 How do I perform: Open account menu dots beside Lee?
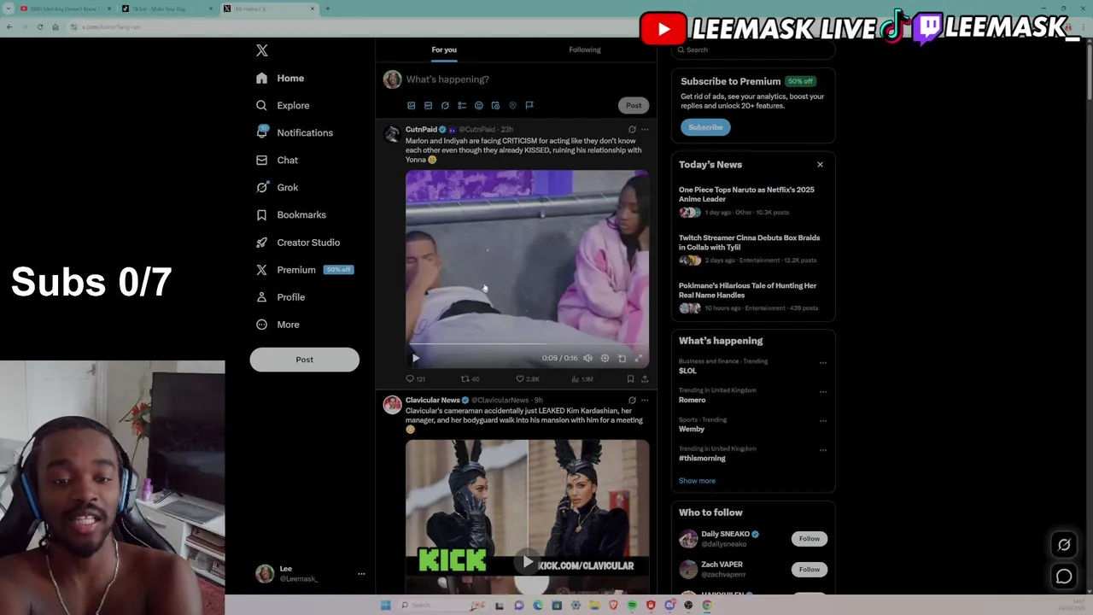pyautogui.click(x=361, y=574)
